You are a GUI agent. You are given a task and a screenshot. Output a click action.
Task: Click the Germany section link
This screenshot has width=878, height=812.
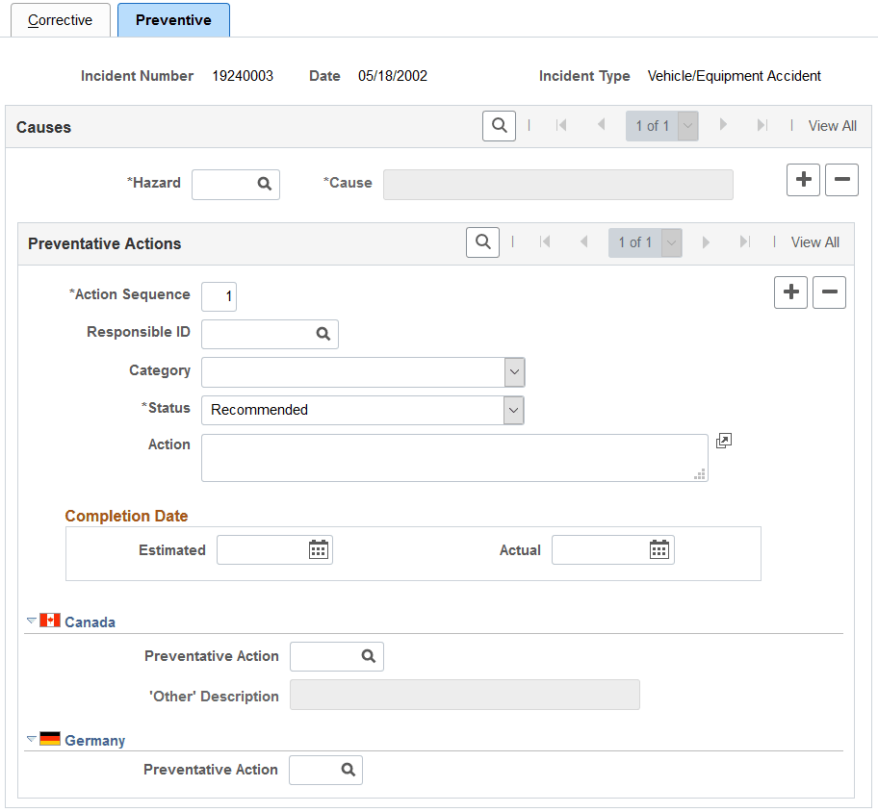(x=95, y=741)
